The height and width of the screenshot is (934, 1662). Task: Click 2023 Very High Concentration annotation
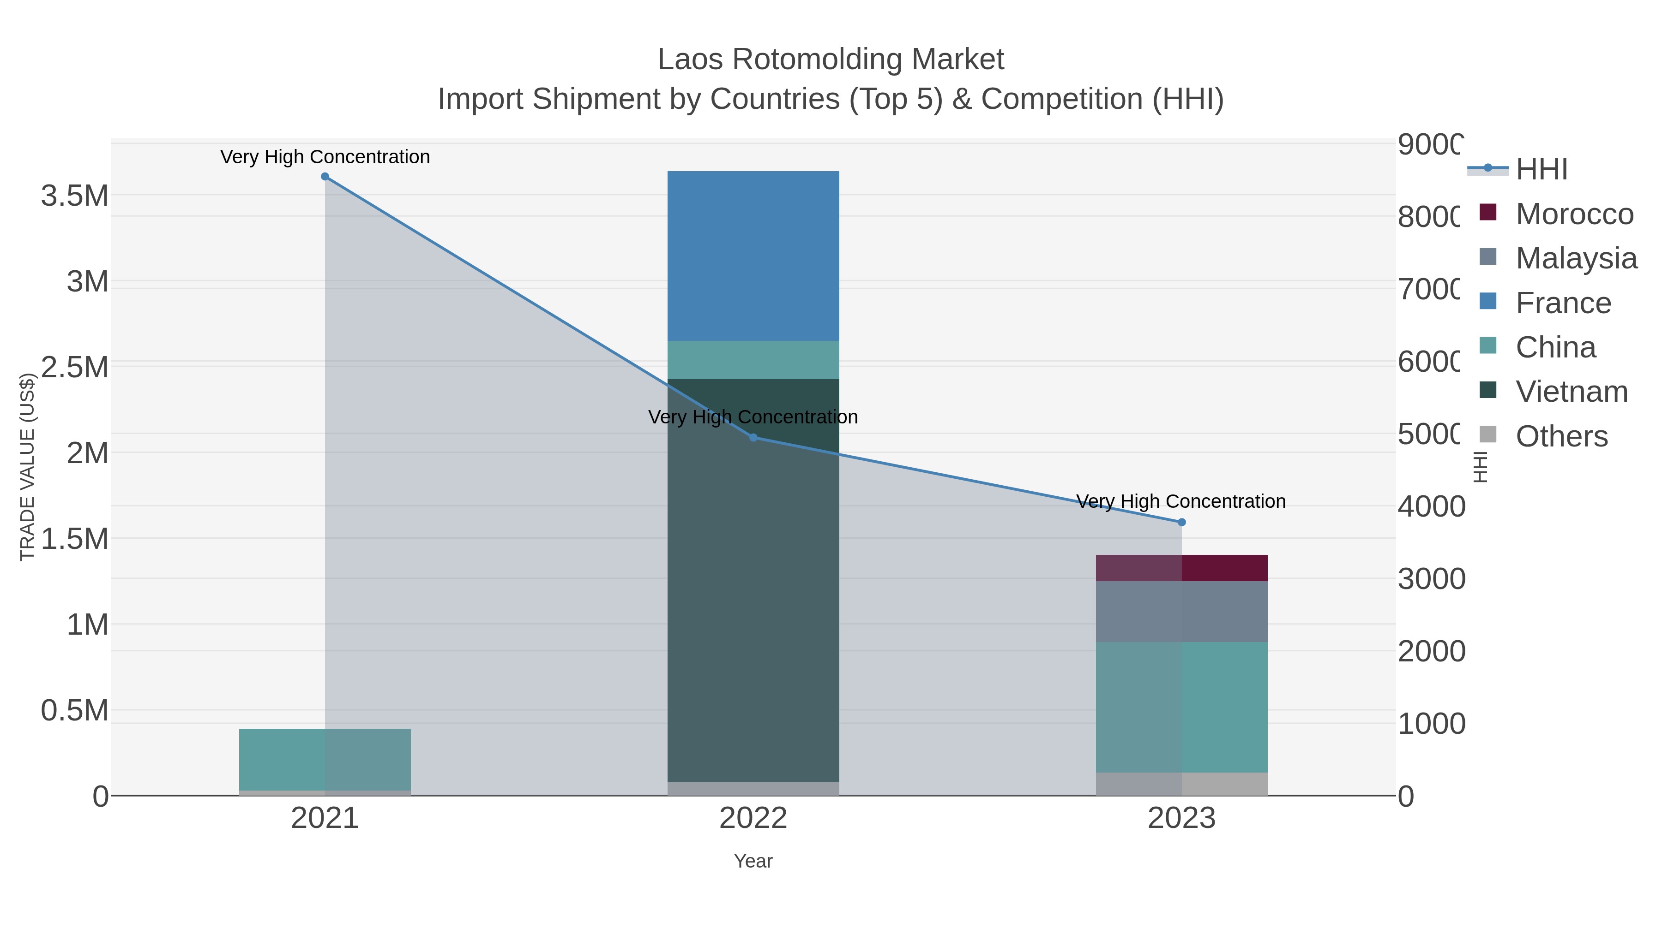coord(1181,501)
